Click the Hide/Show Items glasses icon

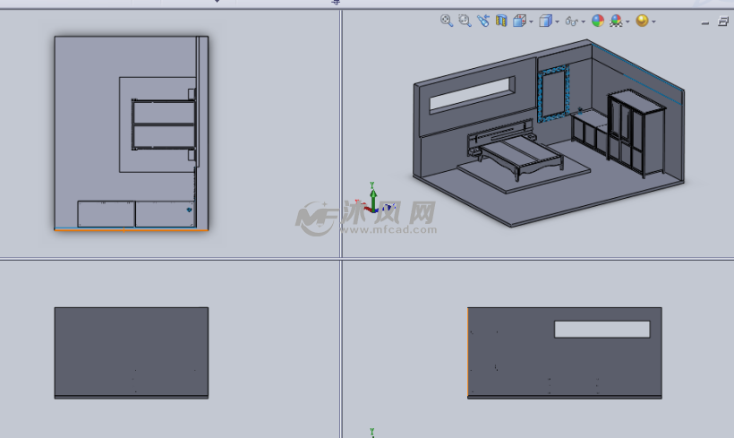point(570,21)
